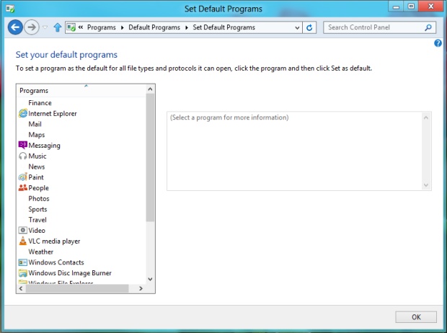Click the Forward navigation arrow

click(32, 27)
